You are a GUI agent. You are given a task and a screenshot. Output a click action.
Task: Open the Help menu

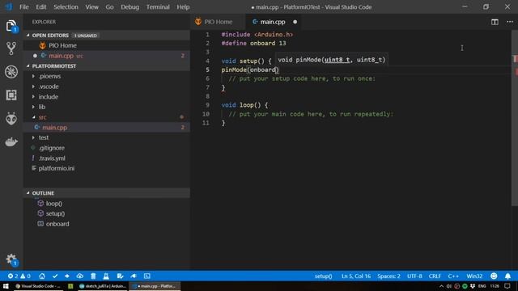(183, 7)
